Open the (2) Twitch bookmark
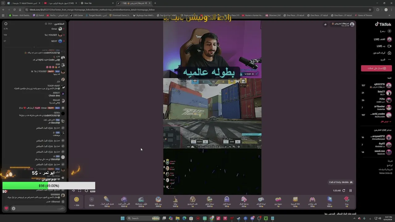The width and height of the screenshot is (395, 222). click(39, 15)
